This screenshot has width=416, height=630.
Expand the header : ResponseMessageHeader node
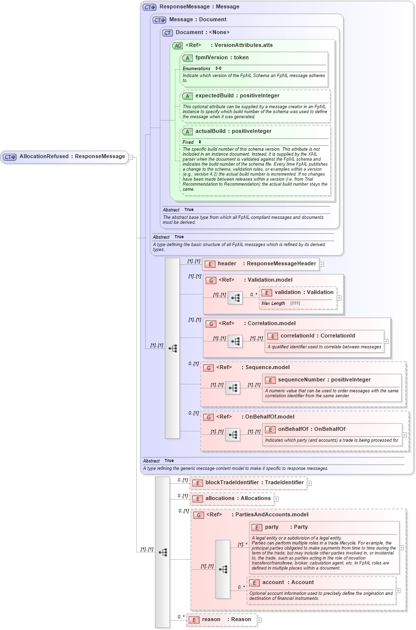click(x=322, y=264)
